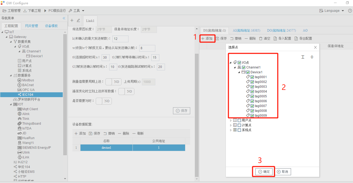Click 刷新 in the 设备数据配置 toolbar
The width and height of the screenshot is (353, 183).
point(138,134)
